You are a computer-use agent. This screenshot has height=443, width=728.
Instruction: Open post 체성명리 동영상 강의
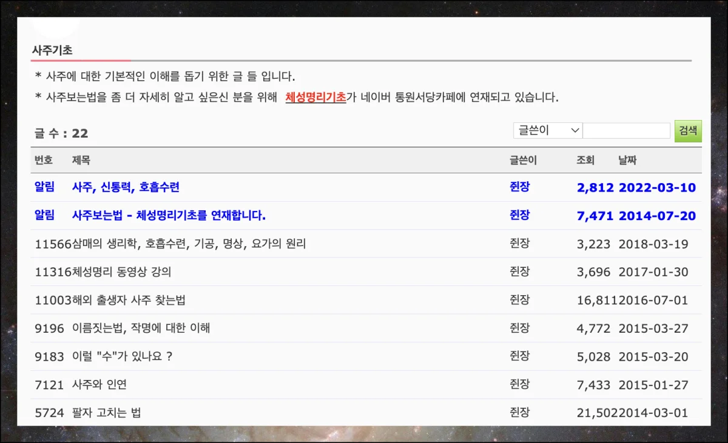121,272
